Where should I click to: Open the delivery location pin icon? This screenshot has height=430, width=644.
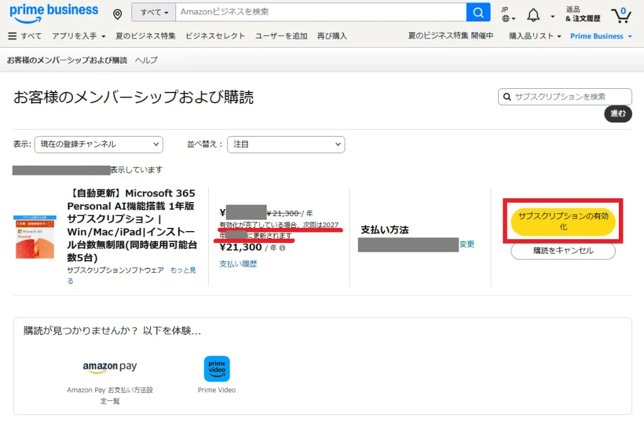(118, 14)
